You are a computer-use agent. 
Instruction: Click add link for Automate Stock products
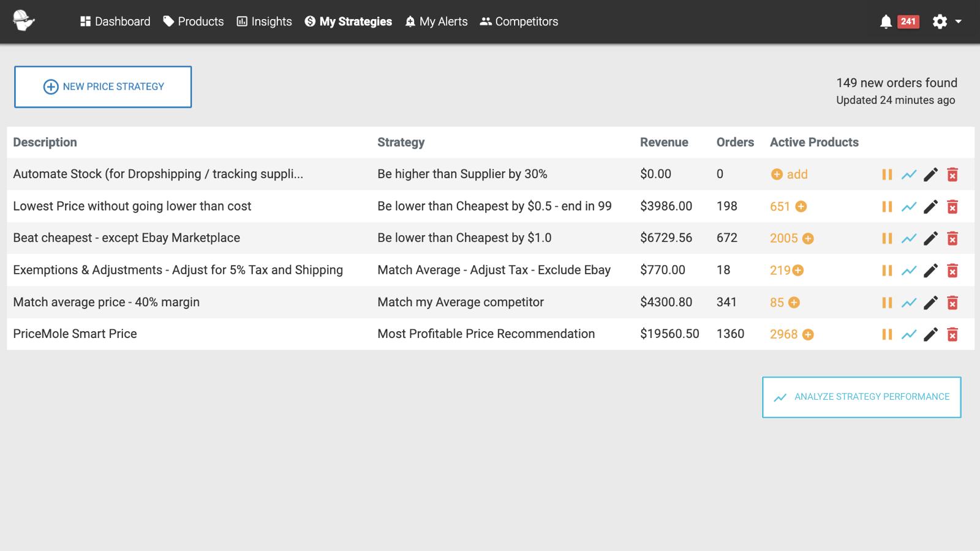tap(790, 174)
